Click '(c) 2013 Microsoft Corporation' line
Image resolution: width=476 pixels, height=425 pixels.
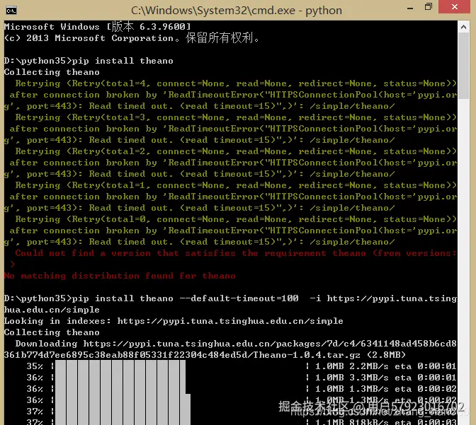[x=131, y=38]
